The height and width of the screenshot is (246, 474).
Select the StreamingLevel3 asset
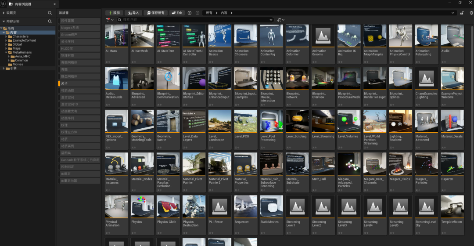tap(349, 215)
